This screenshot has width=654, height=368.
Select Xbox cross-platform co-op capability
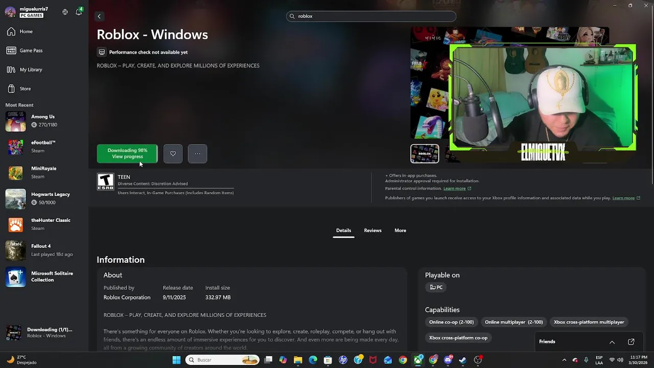coord(458,338)
